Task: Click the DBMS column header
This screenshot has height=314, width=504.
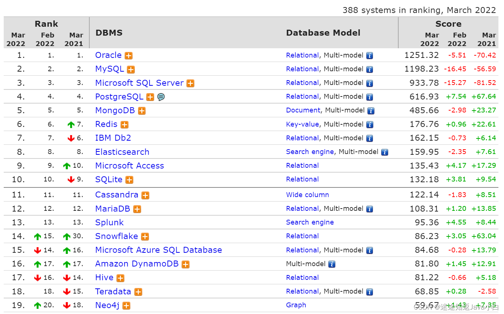Action: pos(109,33)
